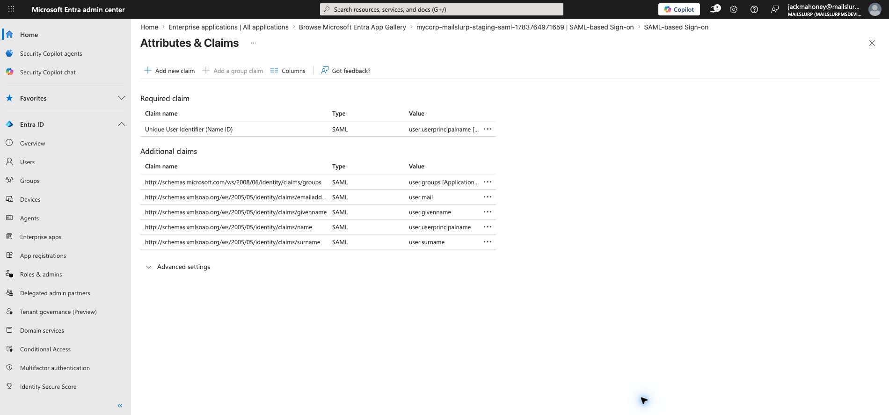Click the Security Copilot chat icon
The width and height of the screenshot is (889, 415).
click(x=9, y=72)
